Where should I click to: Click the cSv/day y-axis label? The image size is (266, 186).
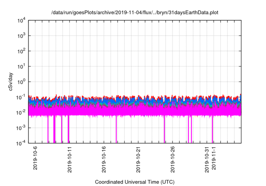pyautogui.click(x=11, y=82)
